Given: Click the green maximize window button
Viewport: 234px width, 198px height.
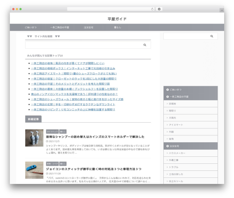Looking at the screenshot, I should (21, 9).
